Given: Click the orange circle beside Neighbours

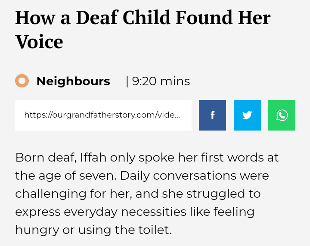Looking at the screenshot, I should (x=22, y=81).
